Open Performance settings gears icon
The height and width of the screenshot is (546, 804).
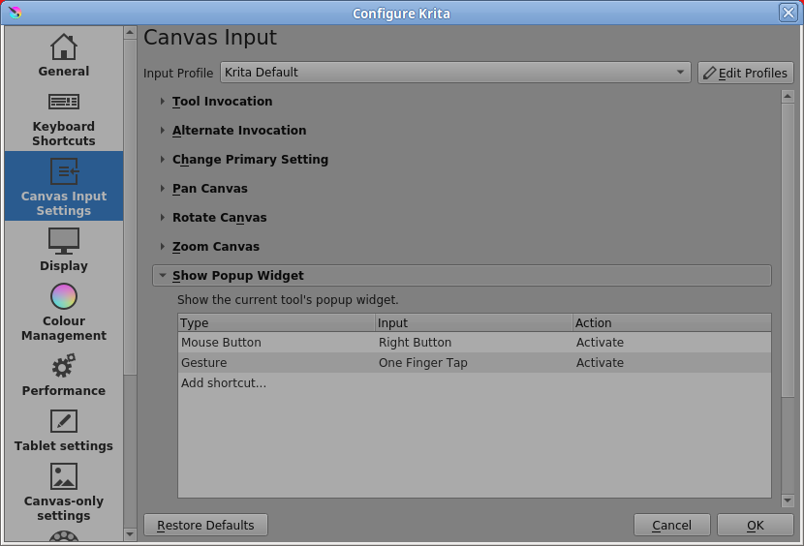point(64,366)
